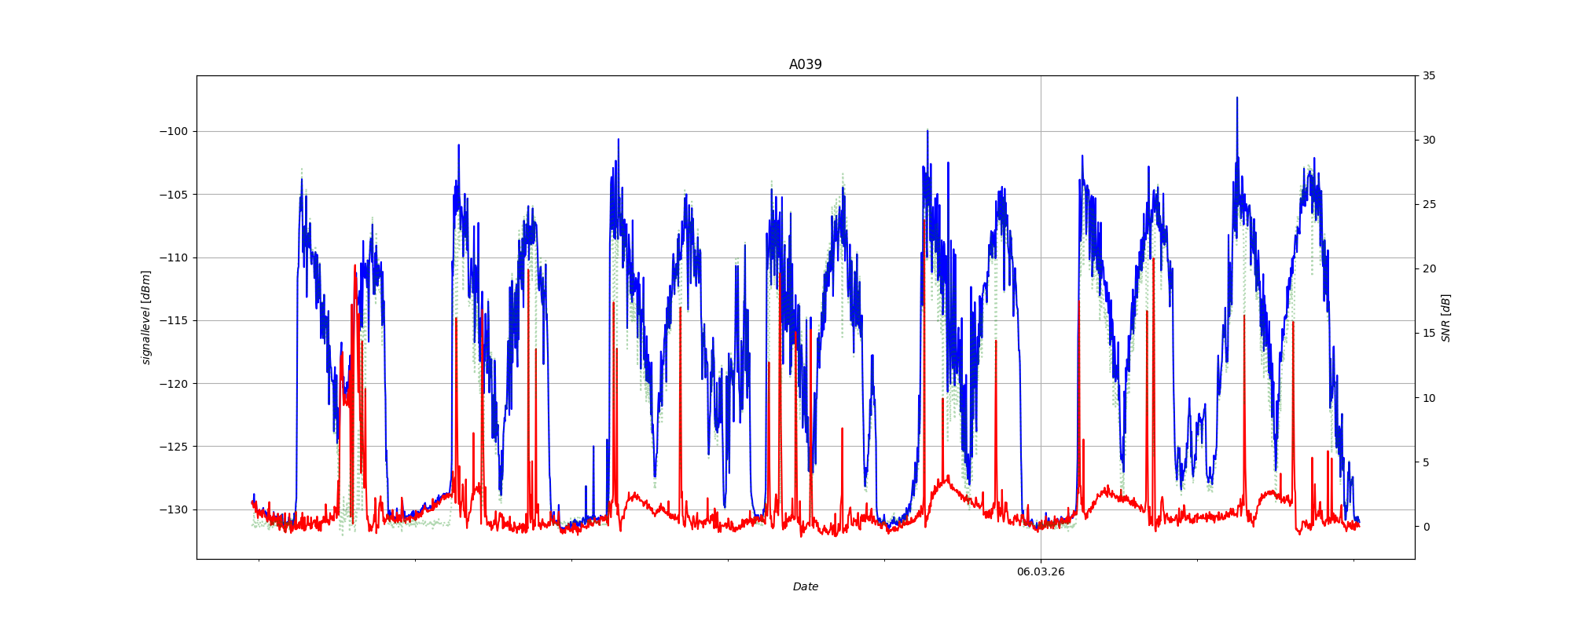Click the 0 tick on right axis
Image resolution: width=1572 pixels, height=628 pixels.
[x=1425, y=527]
